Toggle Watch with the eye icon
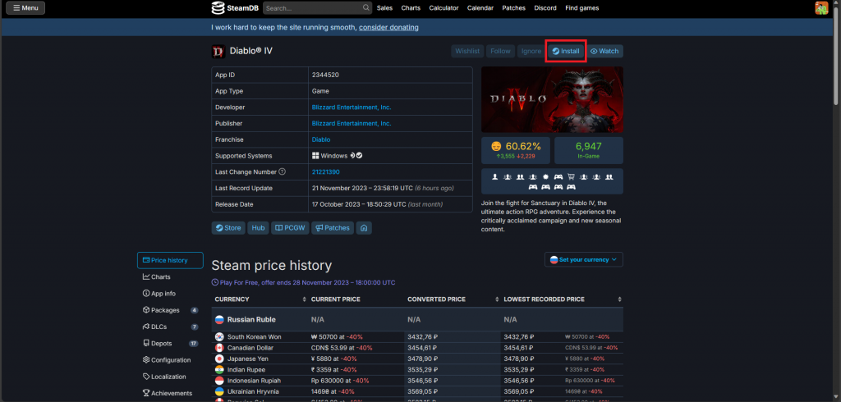Screen dimensions: 841x402 [x=604, y=52]
